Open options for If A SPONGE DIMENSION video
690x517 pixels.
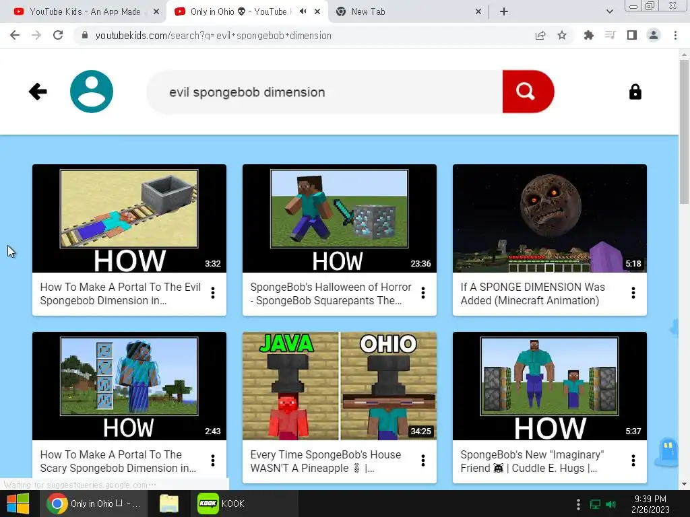[x=633, y=294]
